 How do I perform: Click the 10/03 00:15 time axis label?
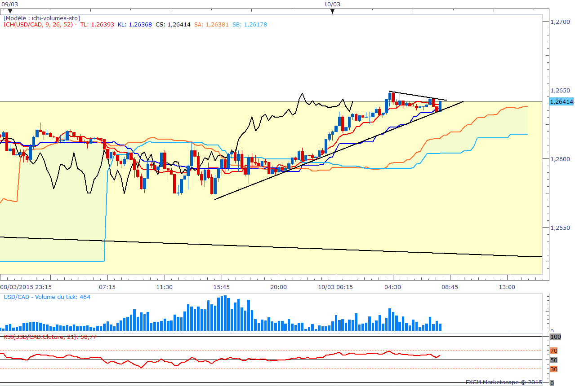coord(336,287)
